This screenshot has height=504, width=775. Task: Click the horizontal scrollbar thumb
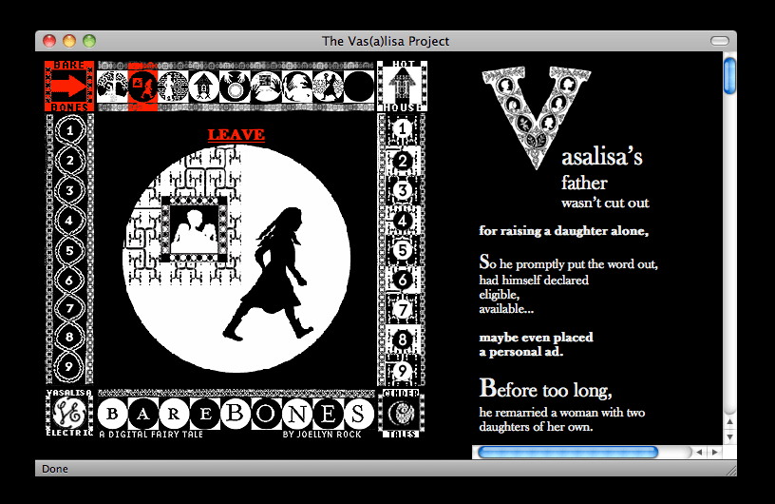[567, 452]
